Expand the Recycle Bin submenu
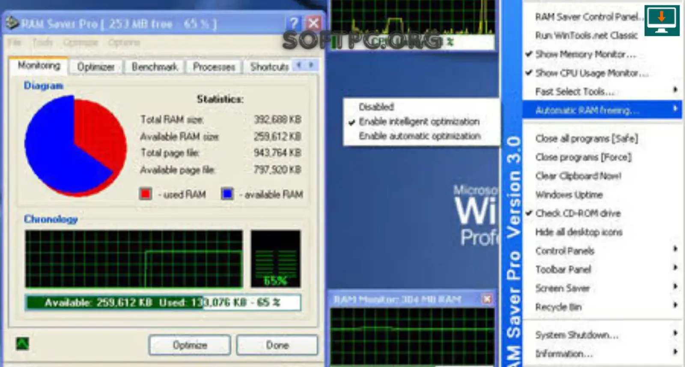Screen dimensions: 685x367 coord(602,307)
